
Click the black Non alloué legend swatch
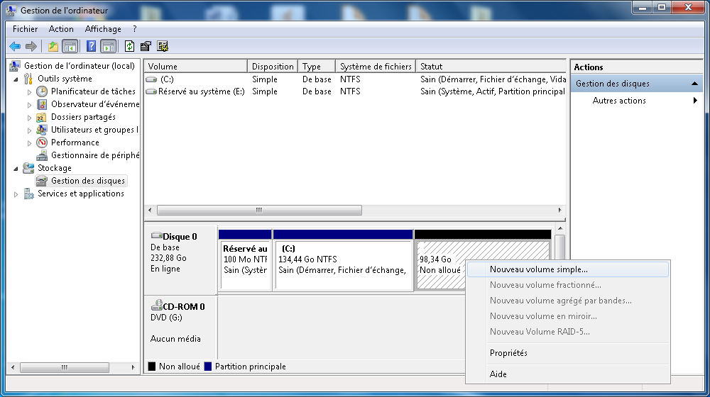pos(152,367)
